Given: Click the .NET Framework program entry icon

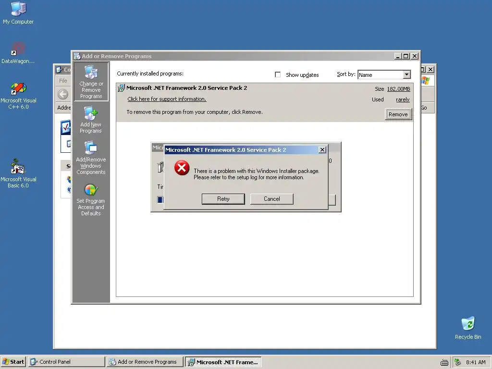Looking at the screenshot, I should pos(121,88).
